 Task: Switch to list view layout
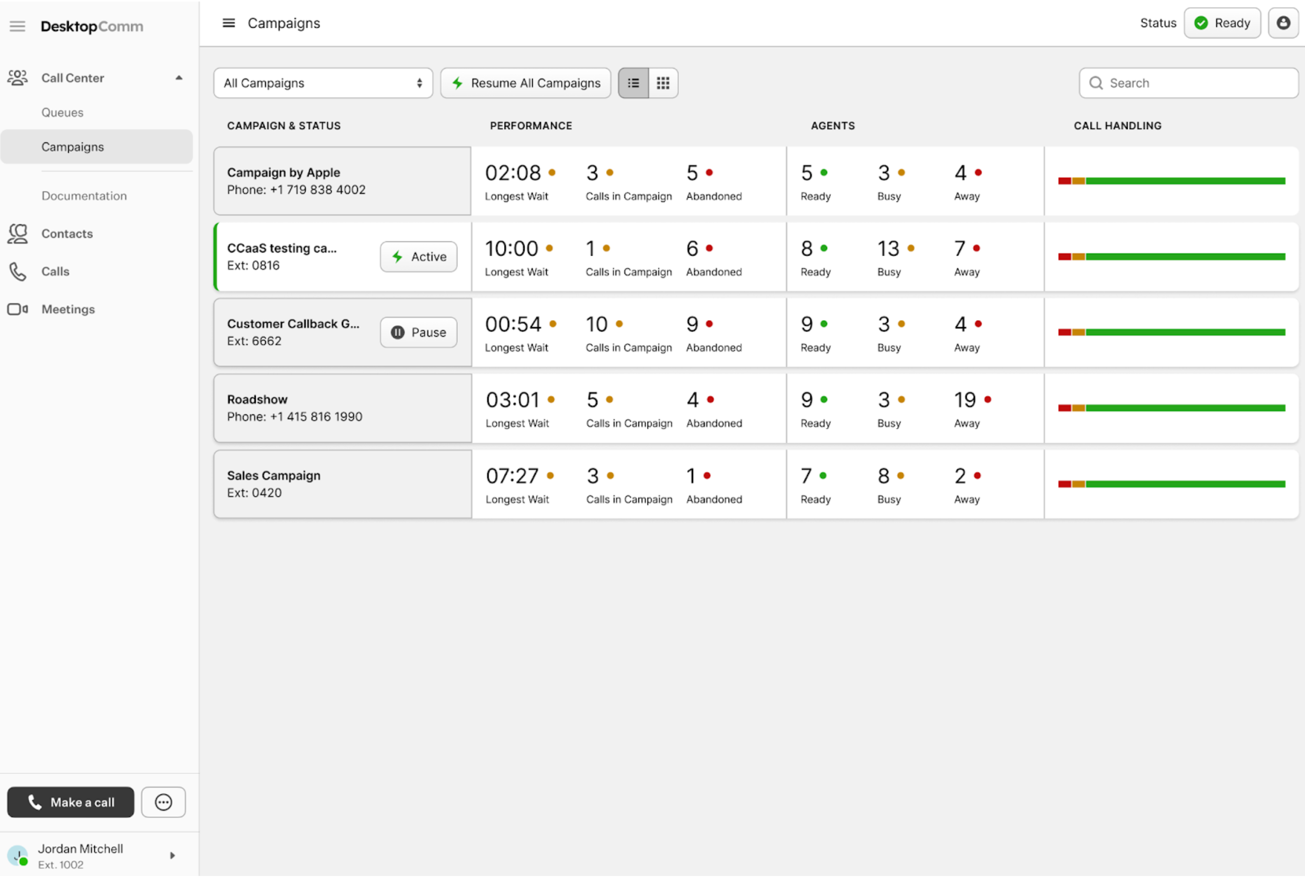(x=633, y=83)
